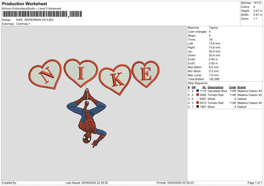Click the 'Code' column header
Image resolution: width=264 pixels, height=186 pixels.
pos(232,87)
